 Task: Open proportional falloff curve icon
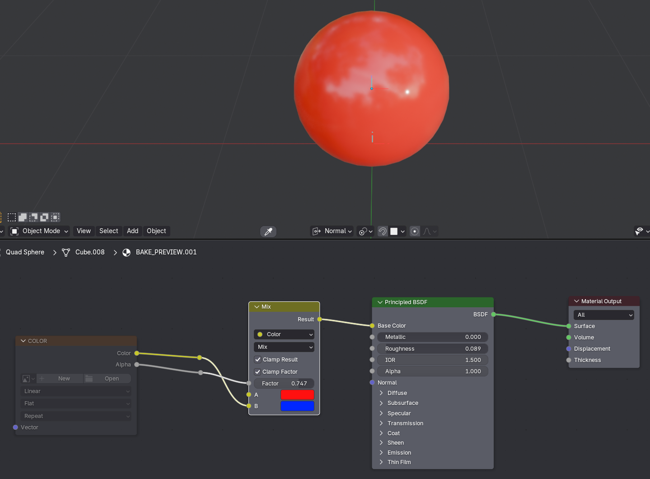tap(430, 231)
